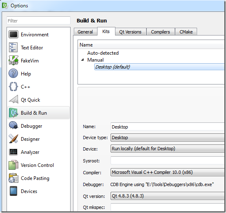Click the Qt Creator icon in title bar
Viewport: 226px width, 213px height.
pyautogui.click(x=4, y=6)
